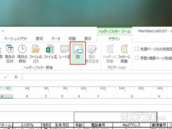This screenshot has width=172, height=129.
Task: Click the Mailアドレス header cell
Action: (x=132, y=125)
